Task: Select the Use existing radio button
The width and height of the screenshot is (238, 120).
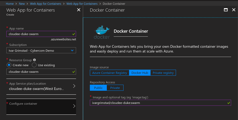Action: click(34, 65)
